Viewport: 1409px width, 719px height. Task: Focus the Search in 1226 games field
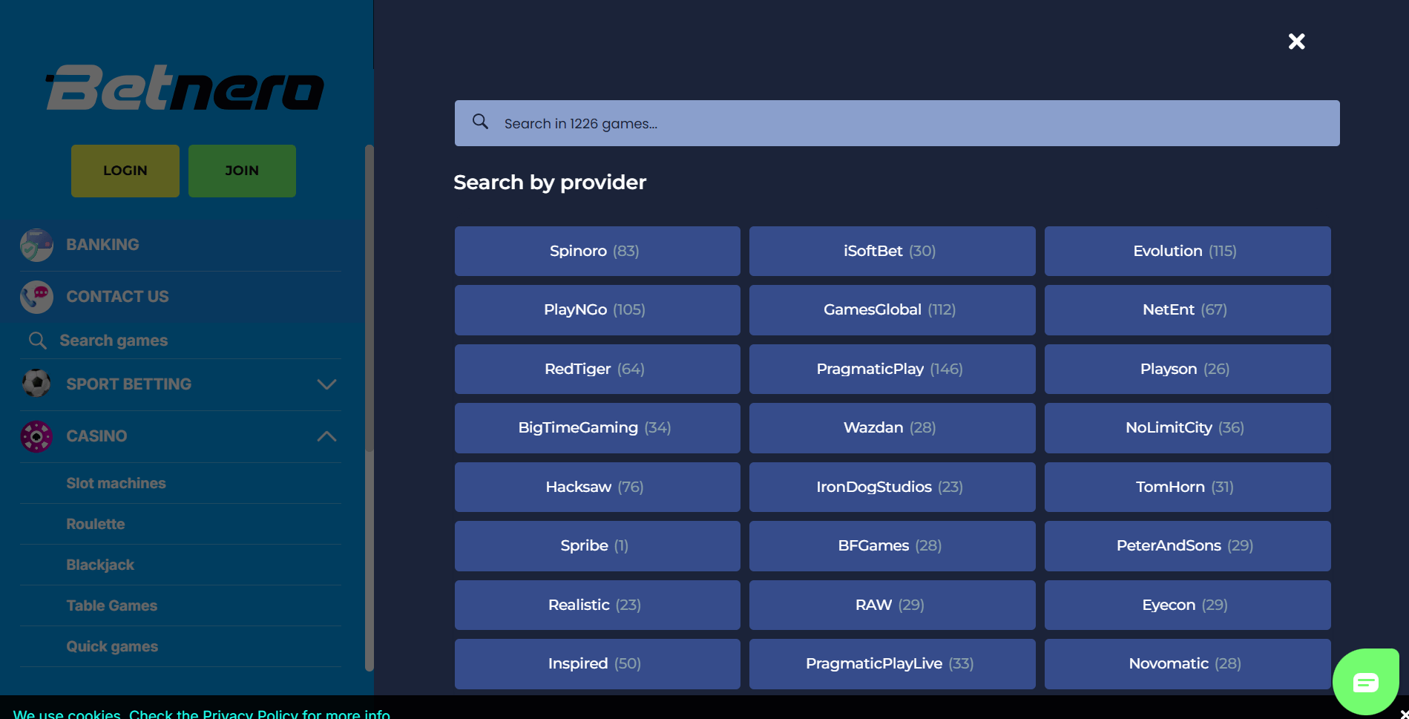click(x=897, y=123)
